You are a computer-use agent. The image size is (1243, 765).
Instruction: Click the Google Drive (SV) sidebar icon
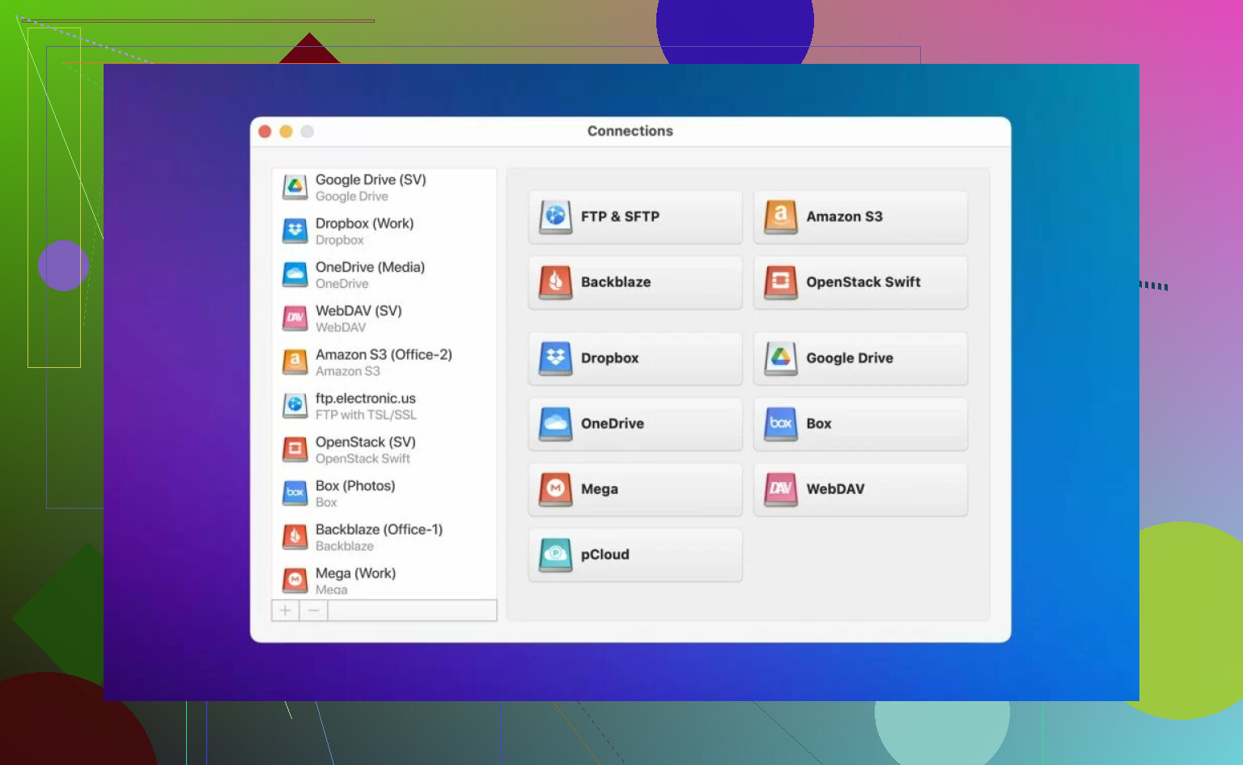pos(295,187)
